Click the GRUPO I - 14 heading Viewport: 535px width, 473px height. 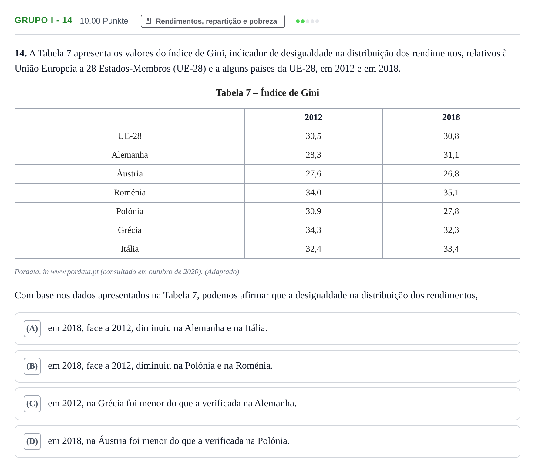tap(43, 20)
